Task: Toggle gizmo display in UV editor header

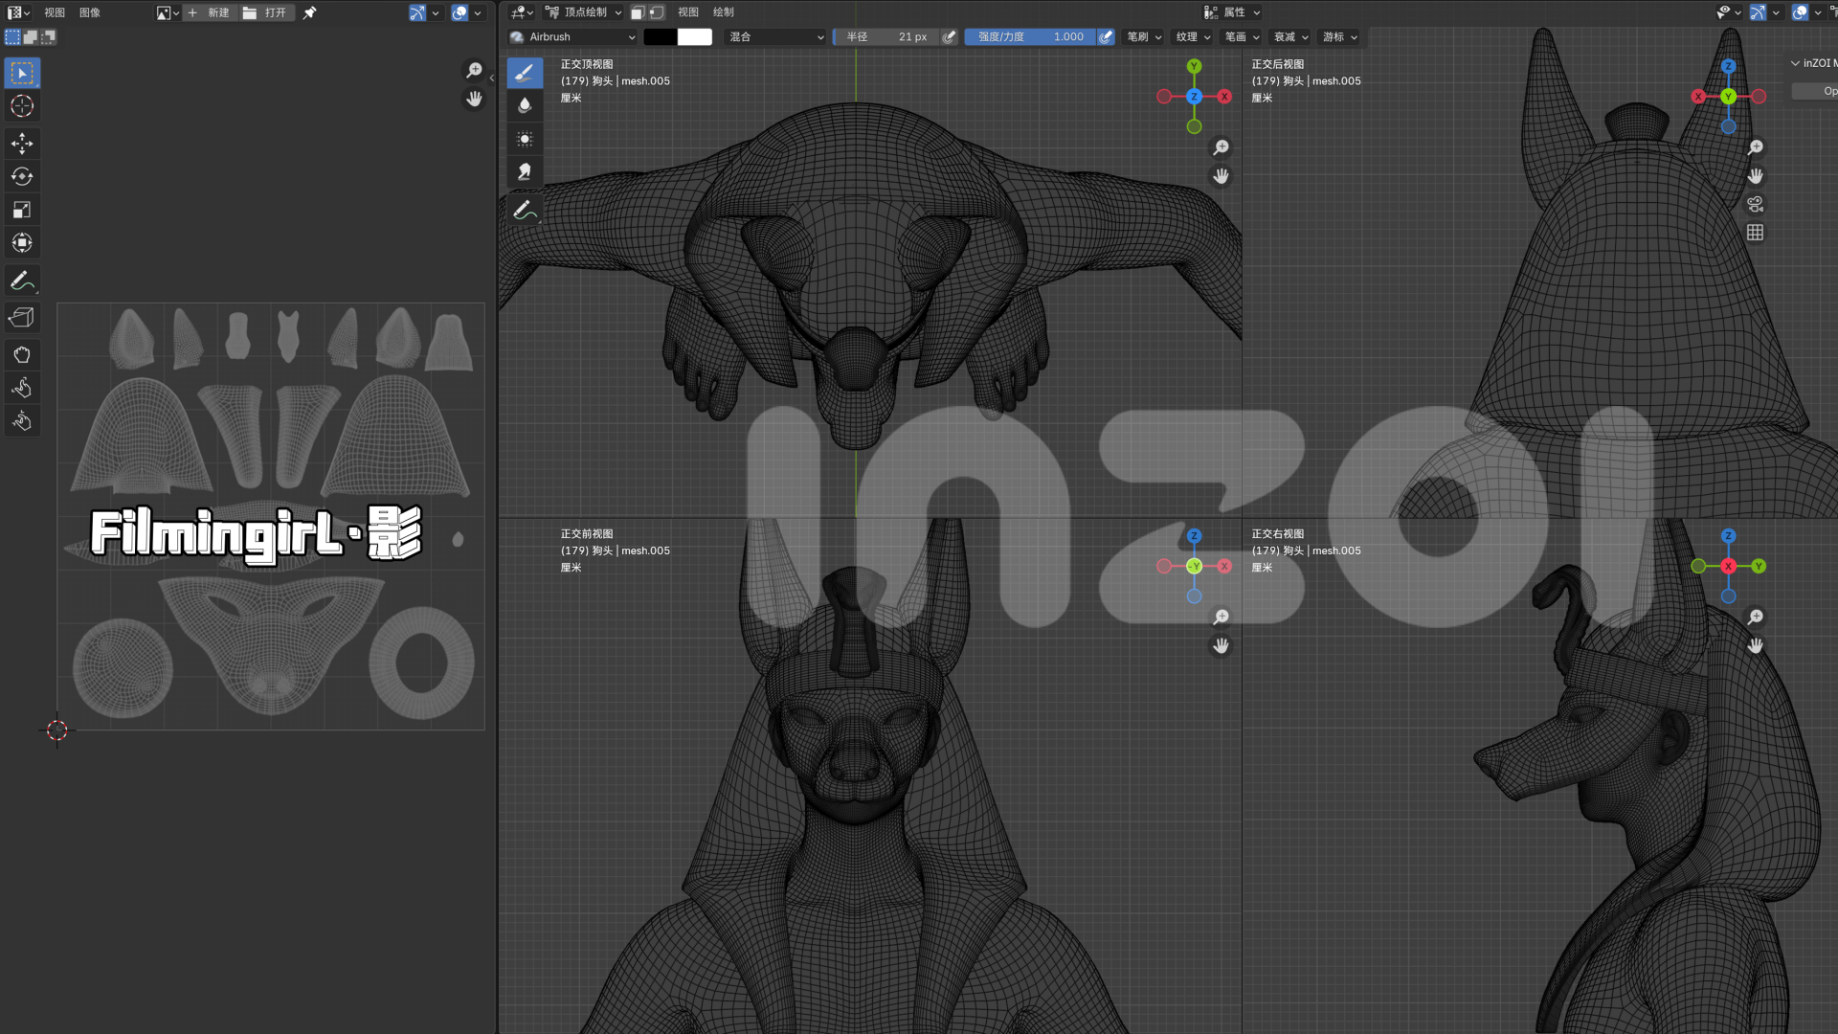Action: [x=417, y=12]
